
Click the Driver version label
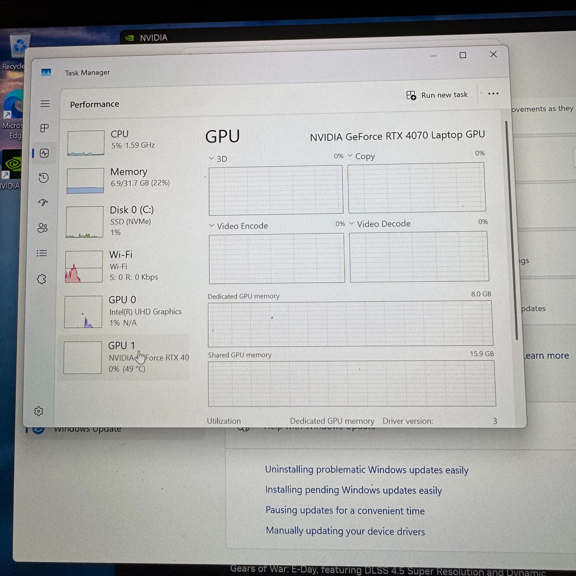(408, 421)
